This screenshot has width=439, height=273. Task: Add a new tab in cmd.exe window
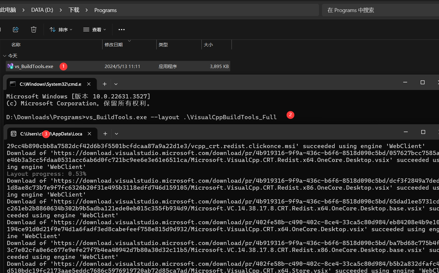(105, 84)
